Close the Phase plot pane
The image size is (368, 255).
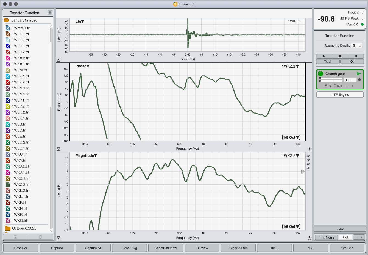point(58,149)
